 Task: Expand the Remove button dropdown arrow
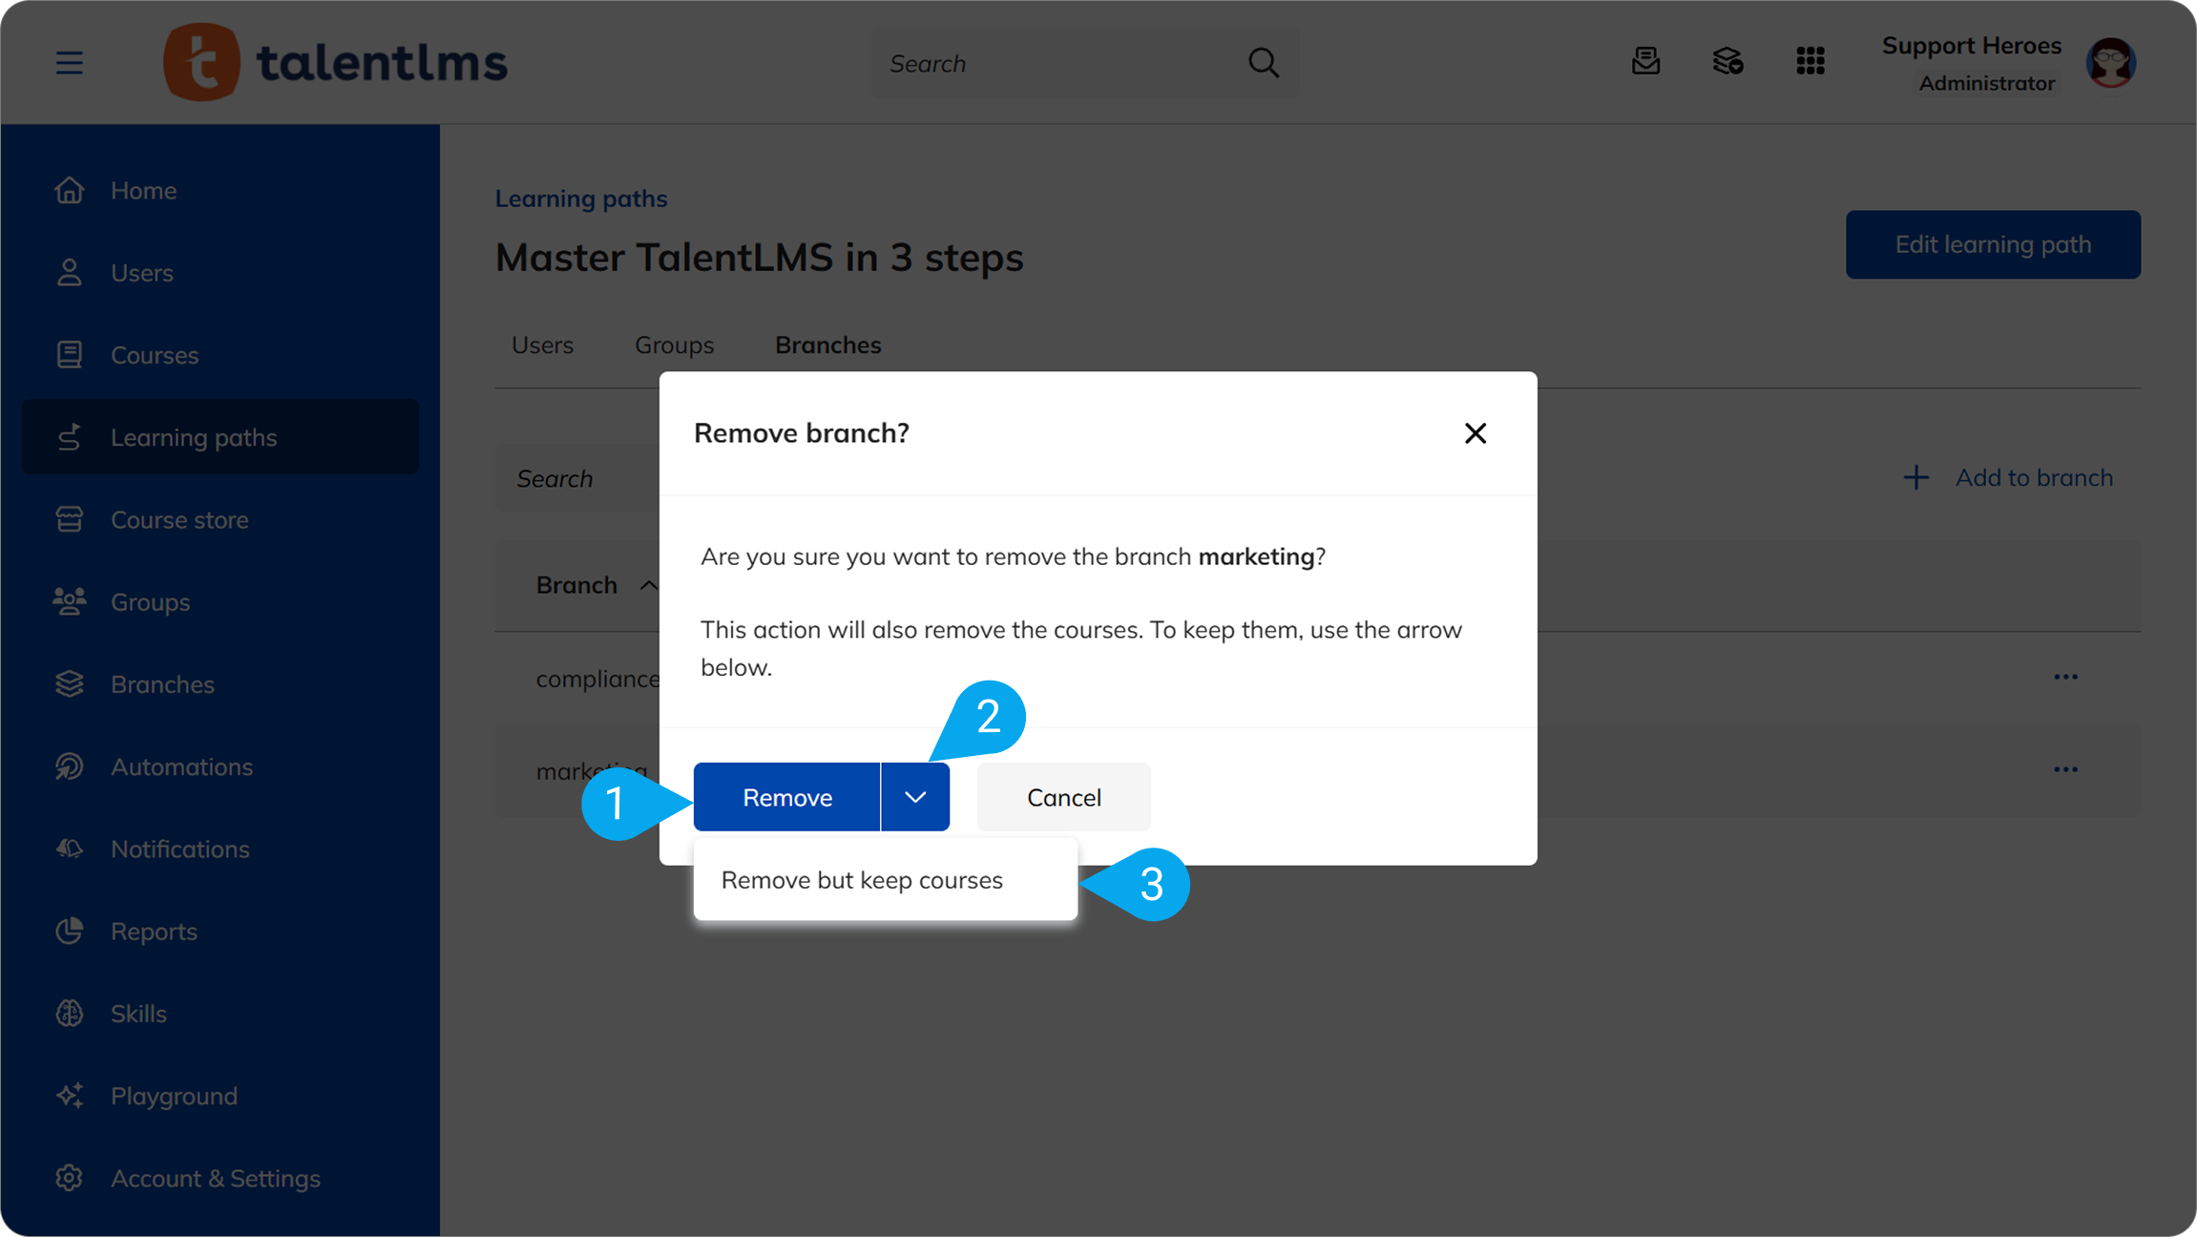pos(915,797)
